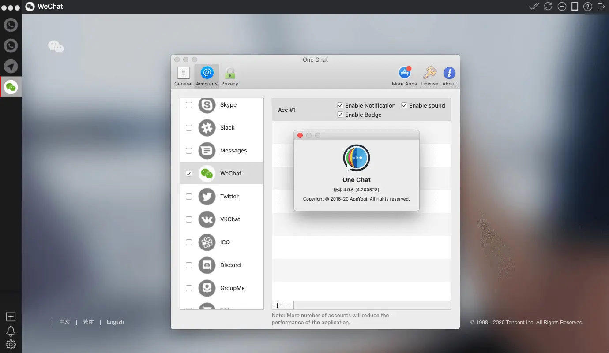Image resolution: width=609 pixels, height=353 pixels.
Task: Toggle Enable sound checkbox
Action: click(404, 105)
